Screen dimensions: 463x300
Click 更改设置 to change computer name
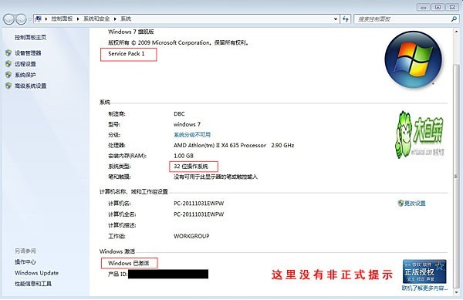click(x=415, y=204)
